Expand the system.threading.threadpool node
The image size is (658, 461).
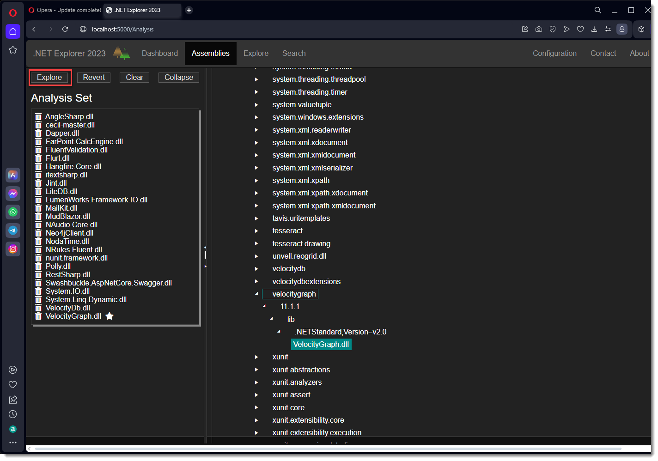(256, 79)
